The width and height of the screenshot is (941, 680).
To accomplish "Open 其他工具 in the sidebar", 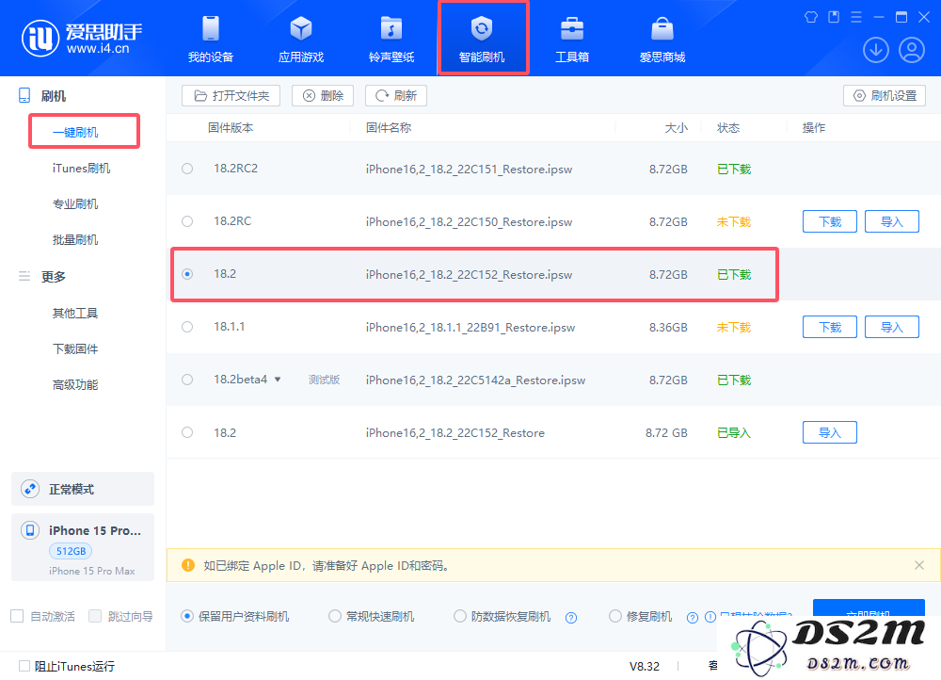I will click(75, 313).
